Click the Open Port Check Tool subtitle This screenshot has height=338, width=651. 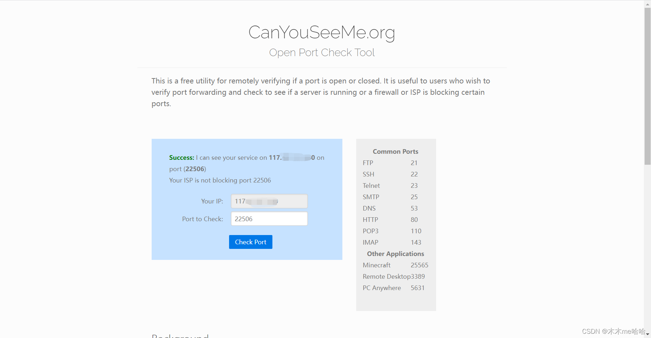point(321,53)
